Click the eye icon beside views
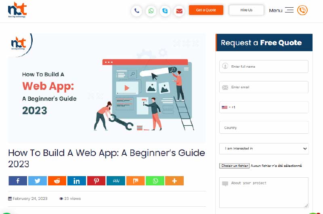Image resolution: width=323 pixels, height=214 pixels. coord(61,199)
